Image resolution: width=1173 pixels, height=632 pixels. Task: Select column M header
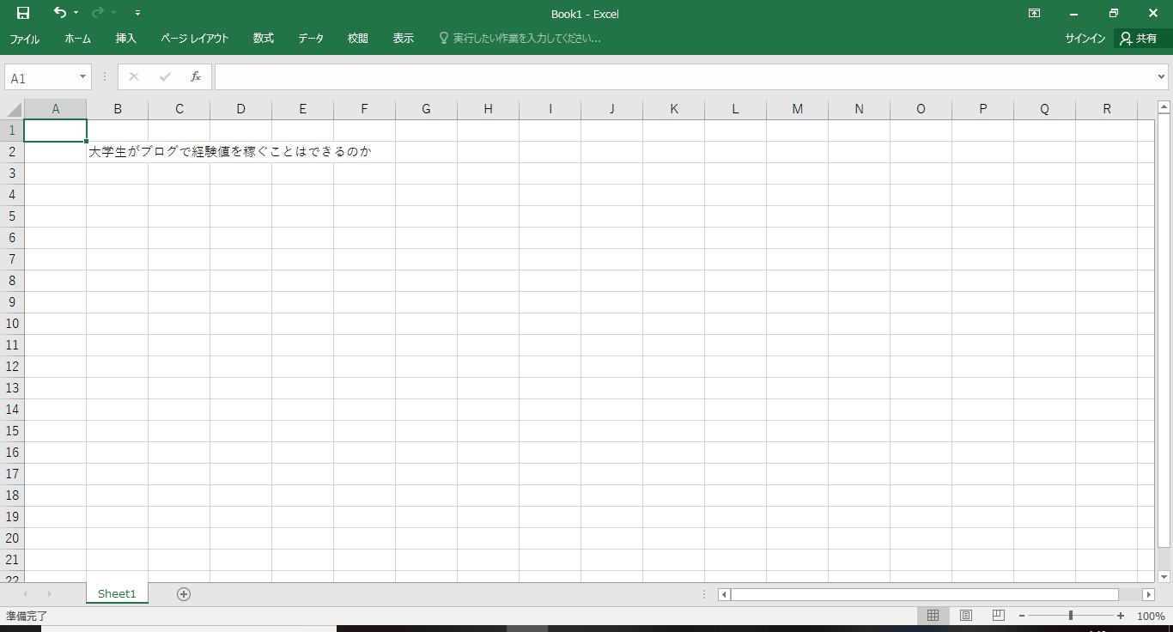798,109
